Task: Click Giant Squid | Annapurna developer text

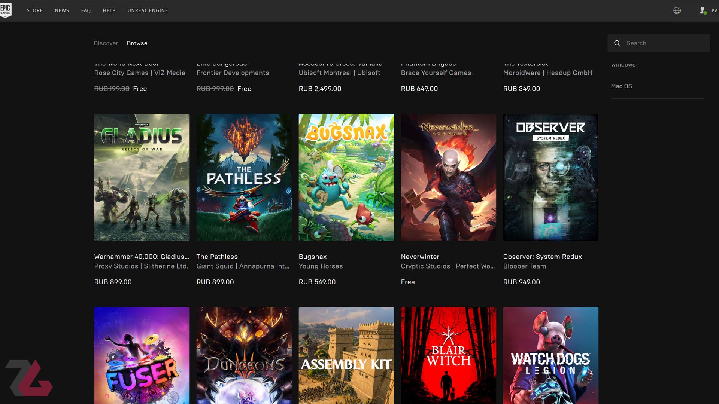Action: pos(243,266)
